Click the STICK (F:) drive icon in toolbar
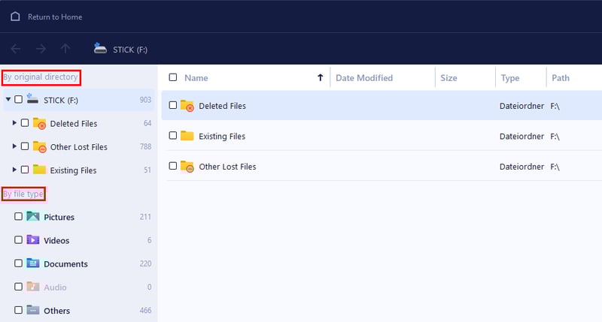This screenshot has width=602, height=322. [100, 48]
